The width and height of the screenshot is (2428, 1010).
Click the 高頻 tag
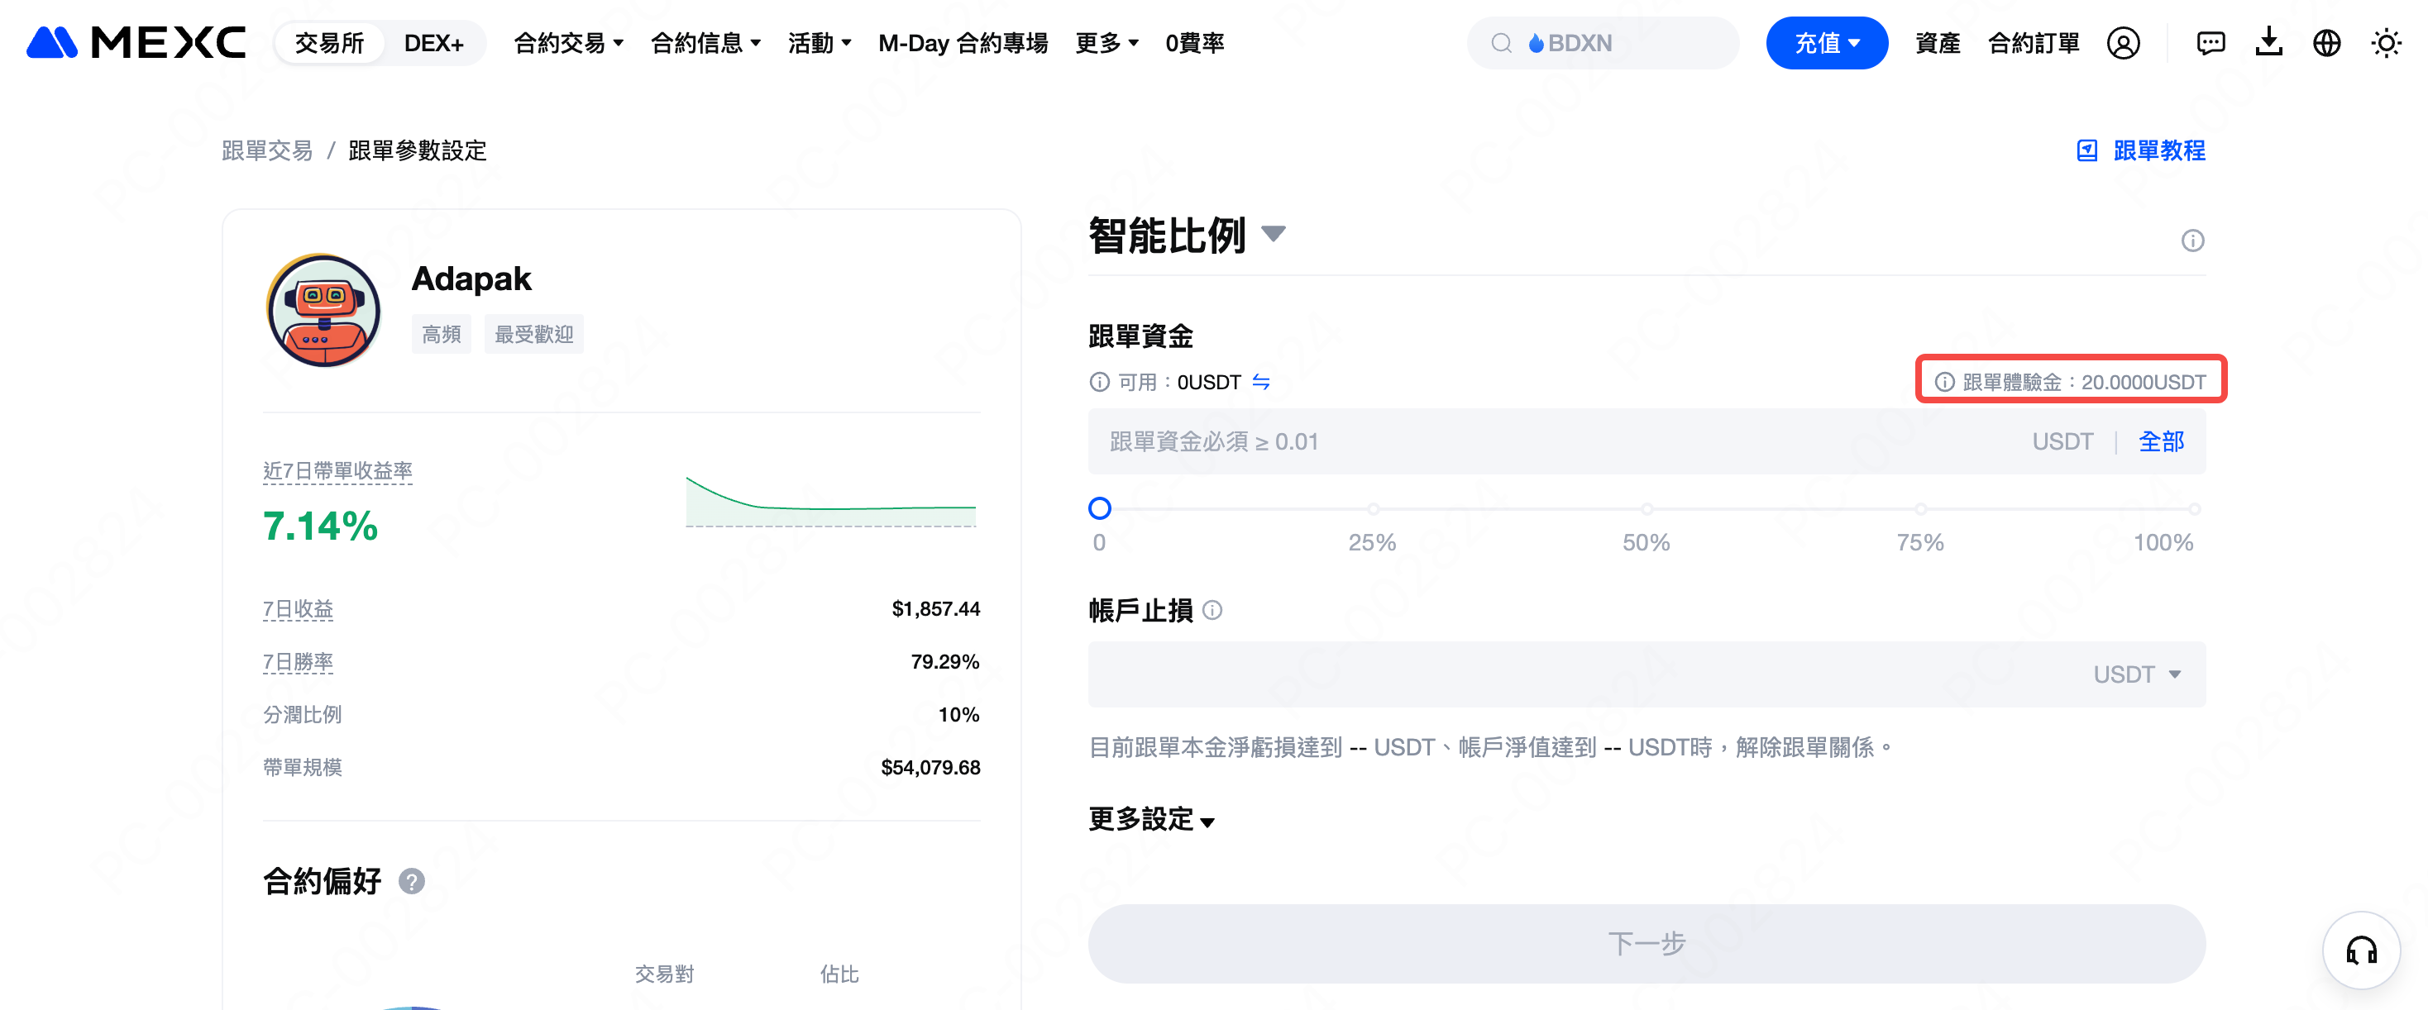tap(441, 335)
